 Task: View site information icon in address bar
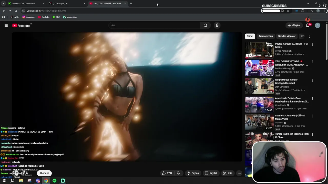23,11
